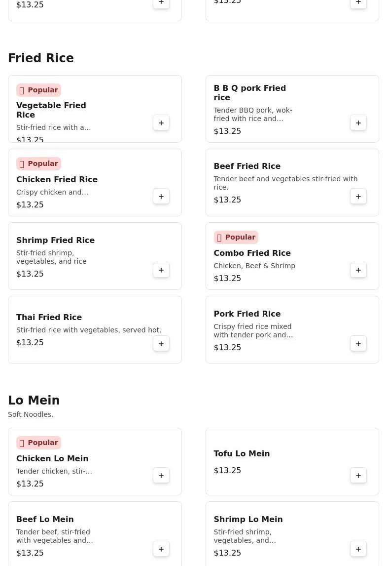Add Thai Fried Rice with plus button
The width and height of the screenshot is (387, 566).
161,344
